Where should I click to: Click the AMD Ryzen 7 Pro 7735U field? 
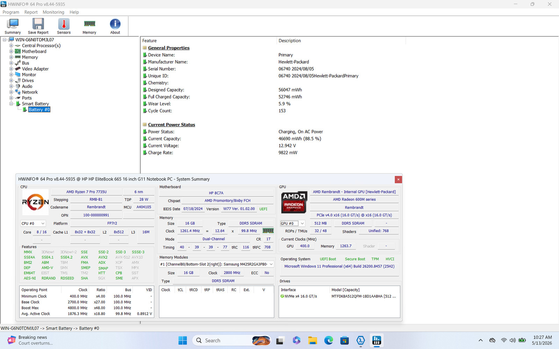pos(87,192)
